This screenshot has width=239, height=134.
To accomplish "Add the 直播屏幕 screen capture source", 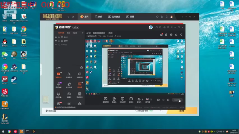I will [105, 100].
